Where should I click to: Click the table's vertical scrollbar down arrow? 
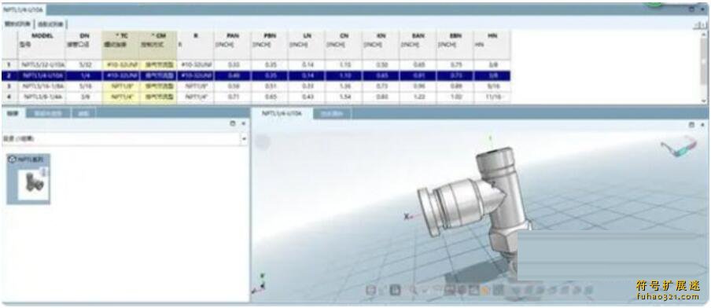(704, 101)
